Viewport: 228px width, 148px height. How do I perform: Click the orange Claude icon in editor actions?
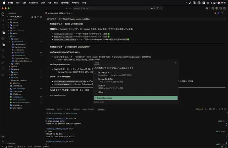[215, 13]
